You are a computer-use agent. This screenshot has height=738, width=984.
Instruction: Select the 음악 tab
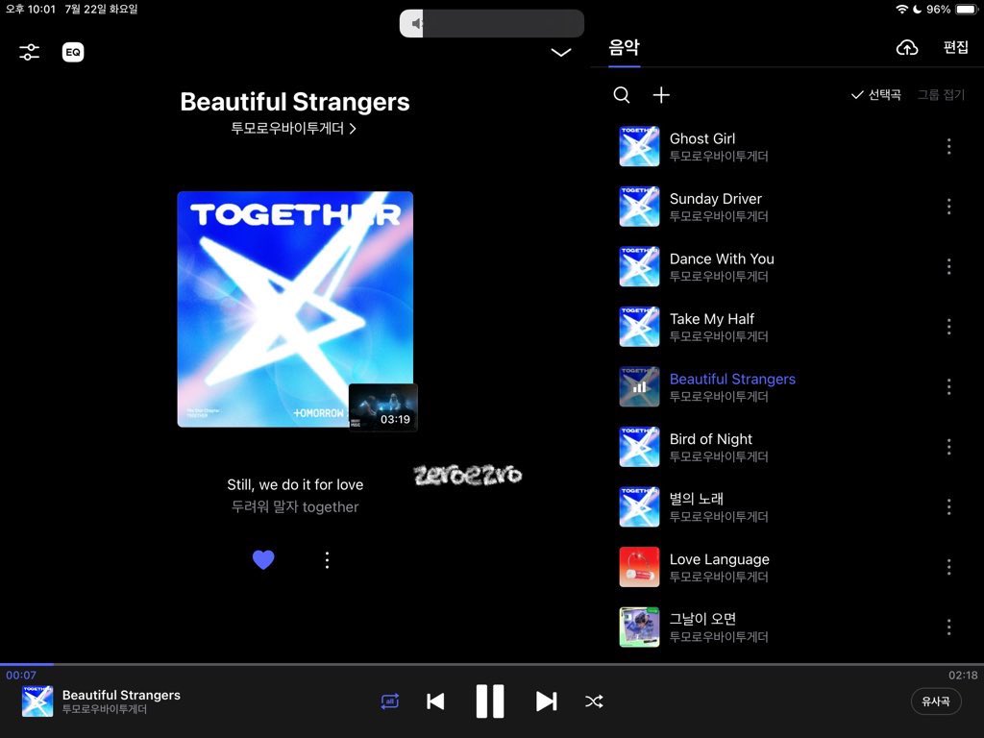point(624,47)
